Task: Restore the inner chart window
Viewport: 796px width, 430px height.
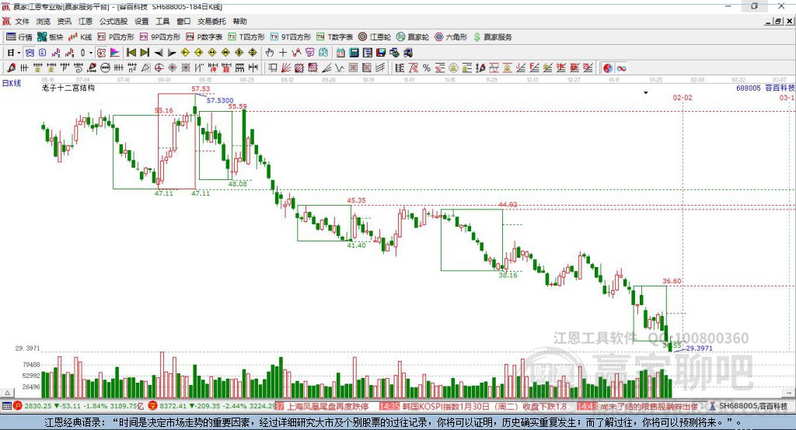Action: (778, 21)
